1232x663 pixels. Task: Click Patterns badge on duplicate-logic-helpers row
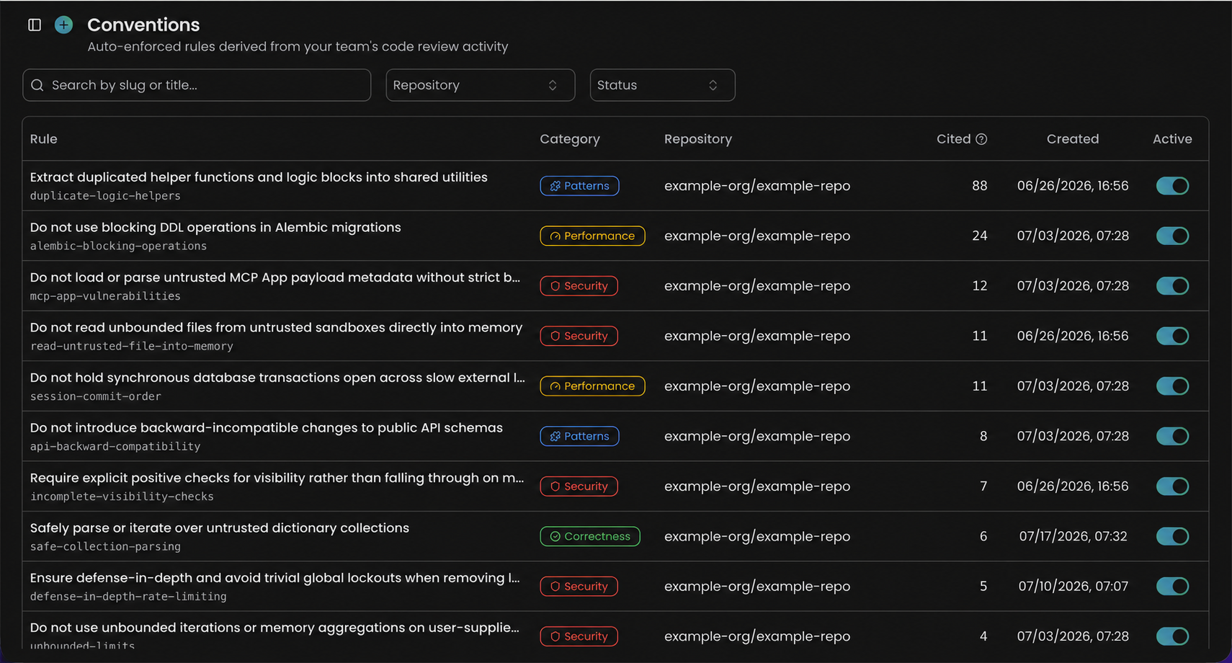point(579,186)
